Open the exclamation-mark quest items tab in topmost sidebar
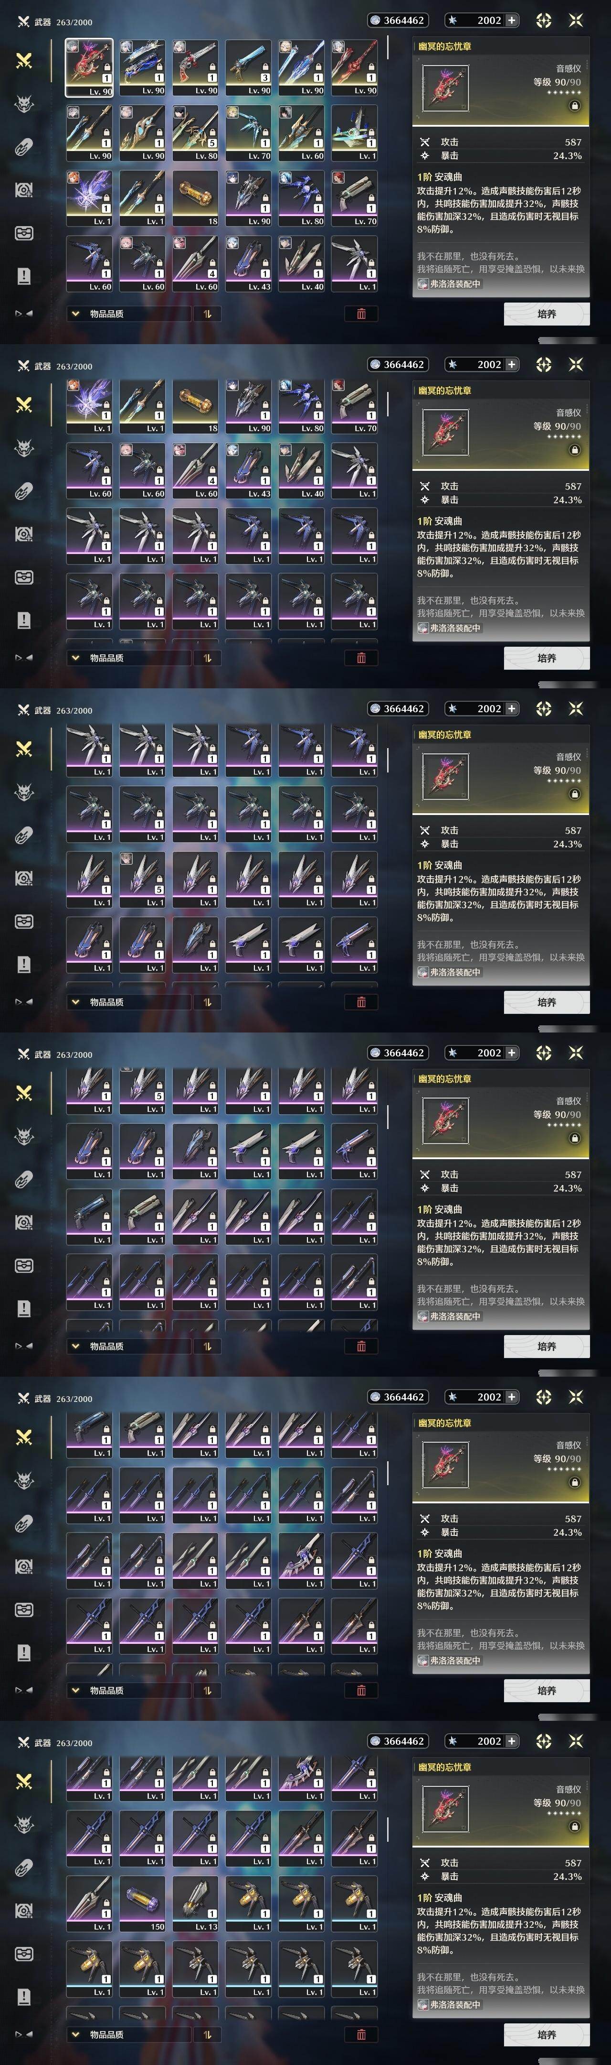The image size is (611, 2065). tap(24, 276)
